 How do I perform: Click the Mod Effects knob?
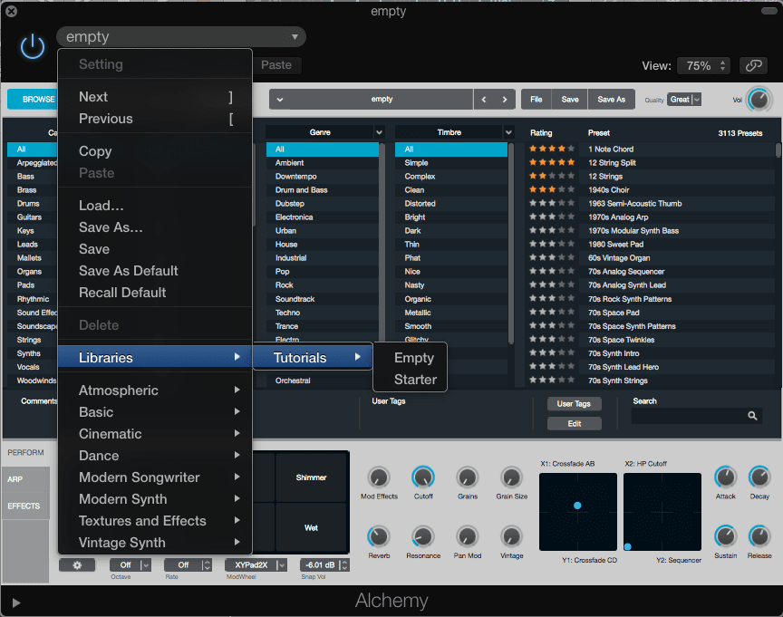tap(379, 477)
